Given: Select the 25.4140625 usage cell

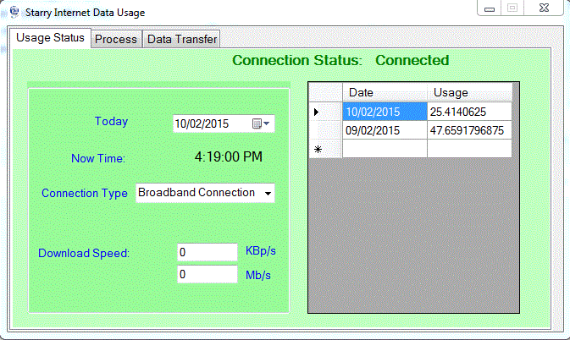Looking at the screenshot, I should pos(469,112).
